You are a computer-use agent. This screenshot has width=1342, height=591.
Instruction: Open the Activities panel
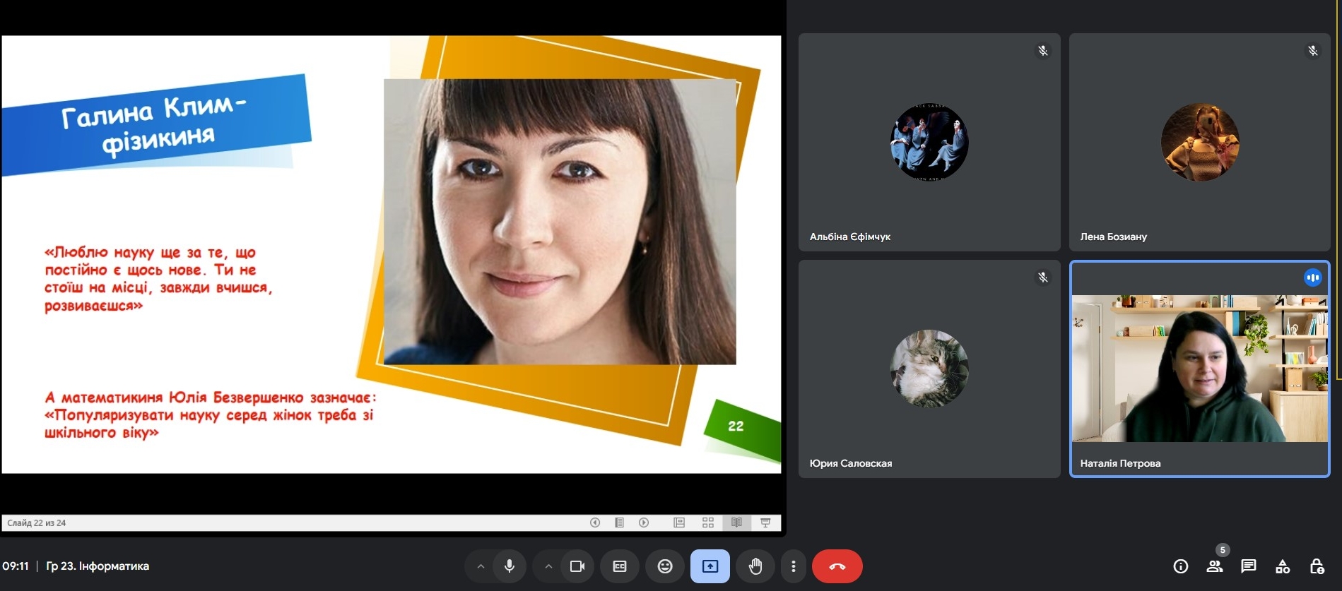[1282, 566]
